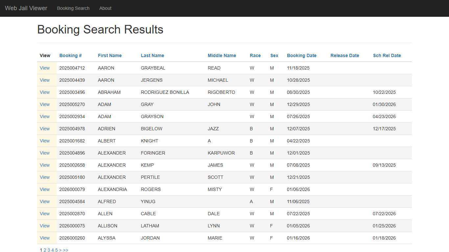
Task: Open the About page
Action: (105, 8)
